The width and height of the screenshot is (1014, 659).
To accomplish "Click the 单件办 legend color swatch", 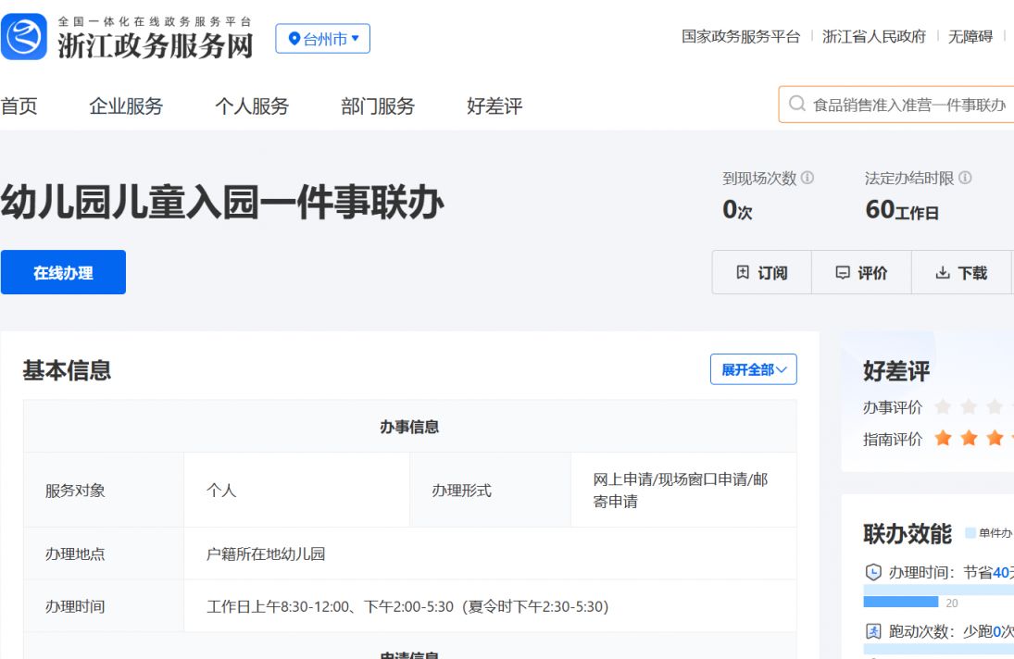I will click(x=970, y=533).
